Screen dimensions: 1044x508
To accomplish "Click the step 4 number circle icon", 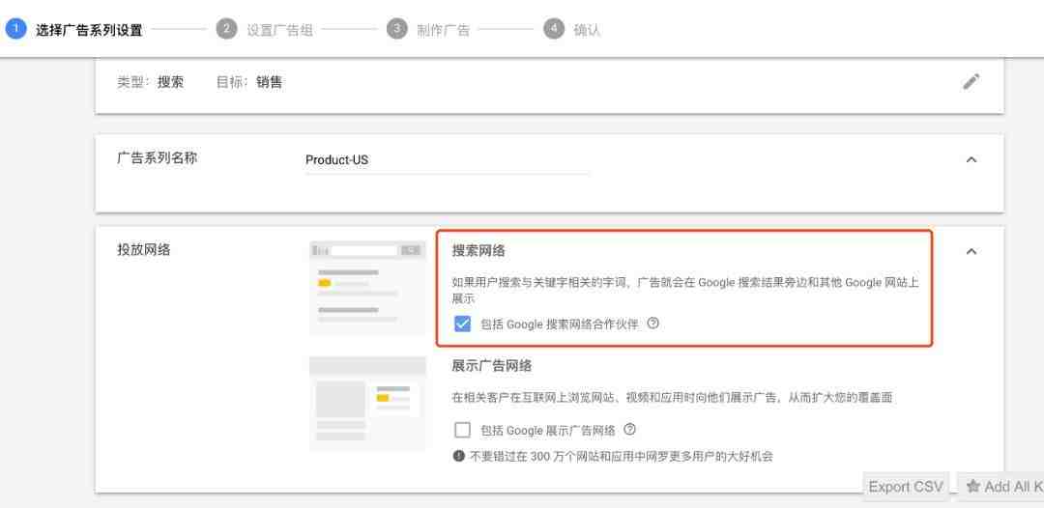I will (x=553, y=29).
